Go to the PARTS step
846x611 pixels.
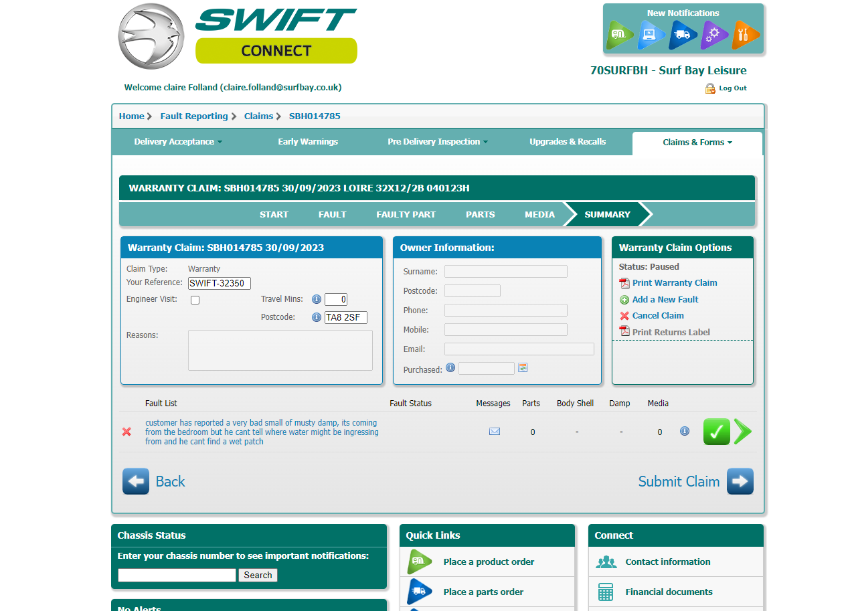[481, 215]
